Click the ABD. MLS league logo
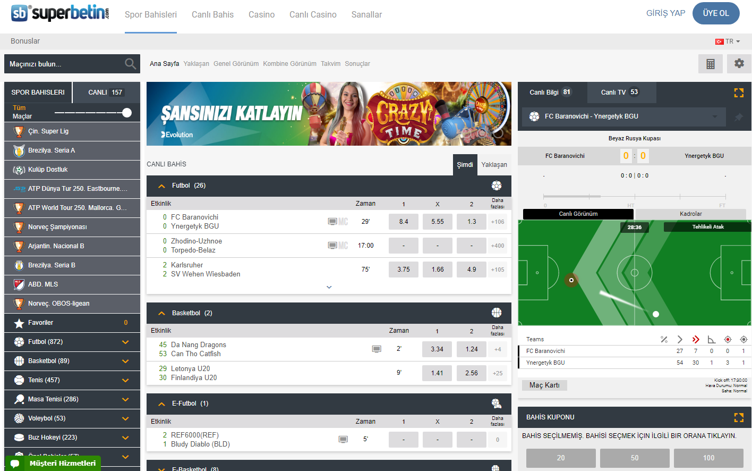Image resolution: width=752 pixels, height=471 pixels. tap(19, 284)
